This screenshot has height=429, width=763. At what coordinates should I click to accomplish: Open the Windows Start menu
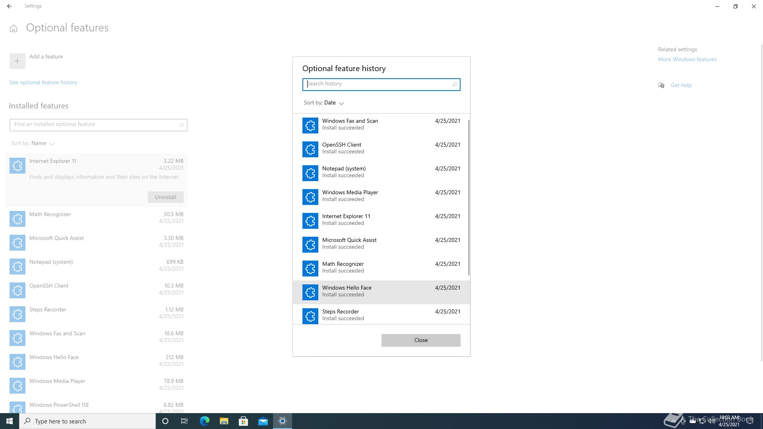[10, 421]
